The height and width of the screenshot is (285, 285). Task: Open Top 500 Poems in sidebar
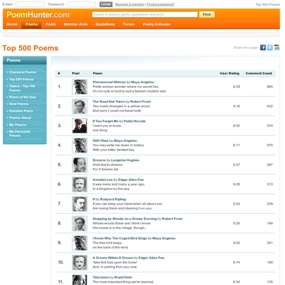pyautogui.click(x=21, y=79)
